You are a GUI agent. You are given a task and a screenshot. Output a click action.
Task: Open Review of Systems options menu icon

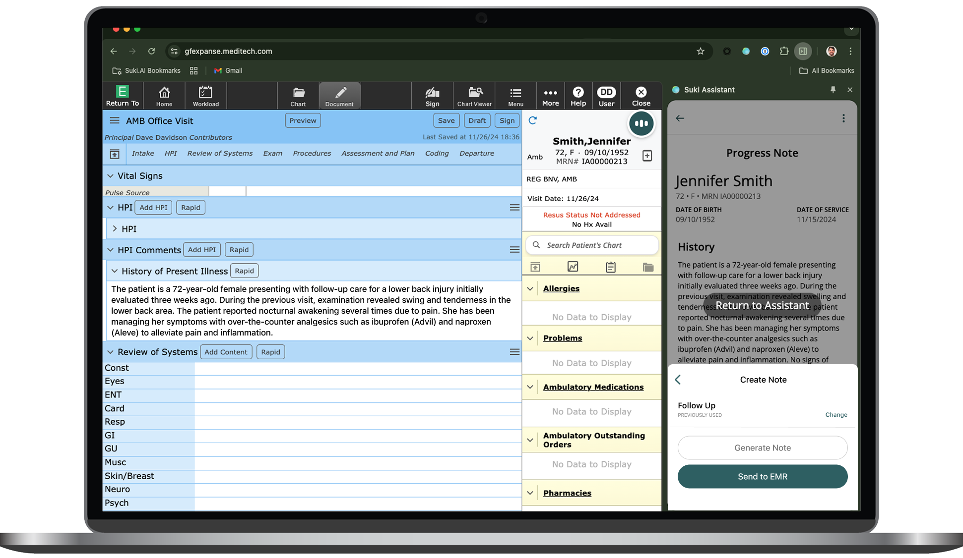514,352
